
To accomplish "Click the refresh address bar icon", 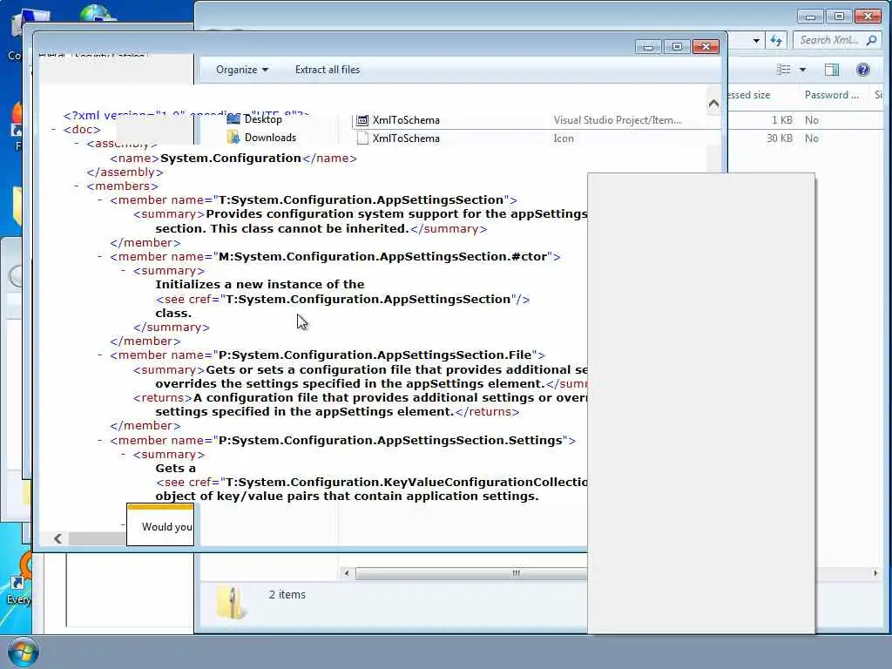I will pyautogui.click(x=776, y=40).
